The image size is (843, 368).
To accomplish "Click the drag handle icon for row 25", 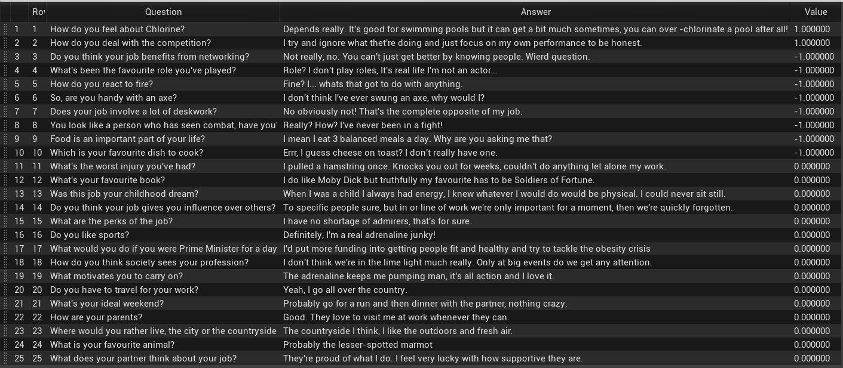I will [5, 358].
